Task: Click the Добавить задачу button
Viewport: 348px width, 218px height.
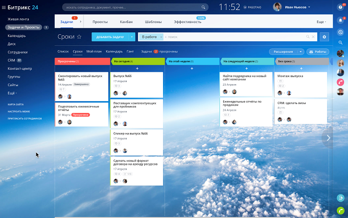Action: point(109,37)
